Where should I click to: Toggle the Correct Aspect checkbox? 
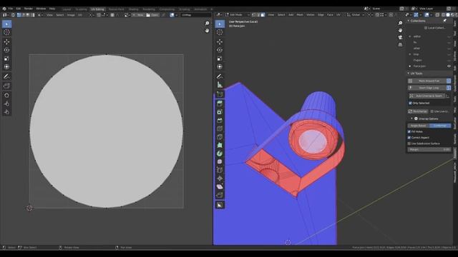pos(409,138)
